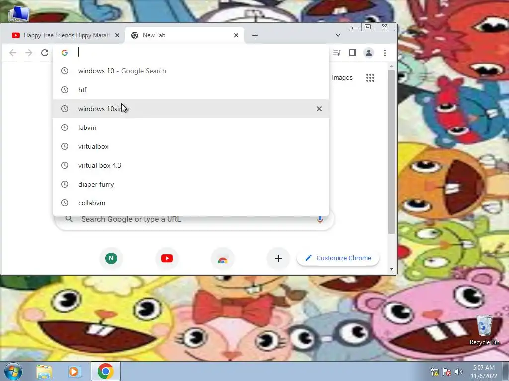The image size is (509, 381).
Task: Close the Happy Tree Friends YouTube tab
Action: pyautogui.click(x=117, y=35)
